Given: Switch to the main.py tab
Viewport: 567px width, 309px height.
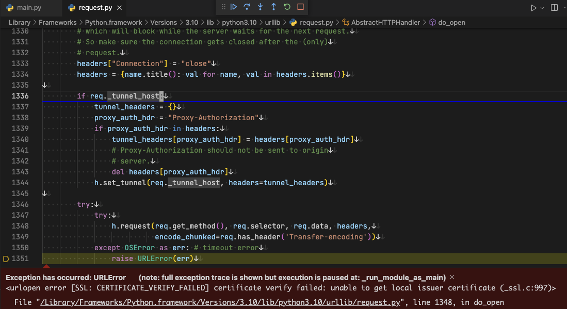Looking at the screenshot, I should pos(24,8).
